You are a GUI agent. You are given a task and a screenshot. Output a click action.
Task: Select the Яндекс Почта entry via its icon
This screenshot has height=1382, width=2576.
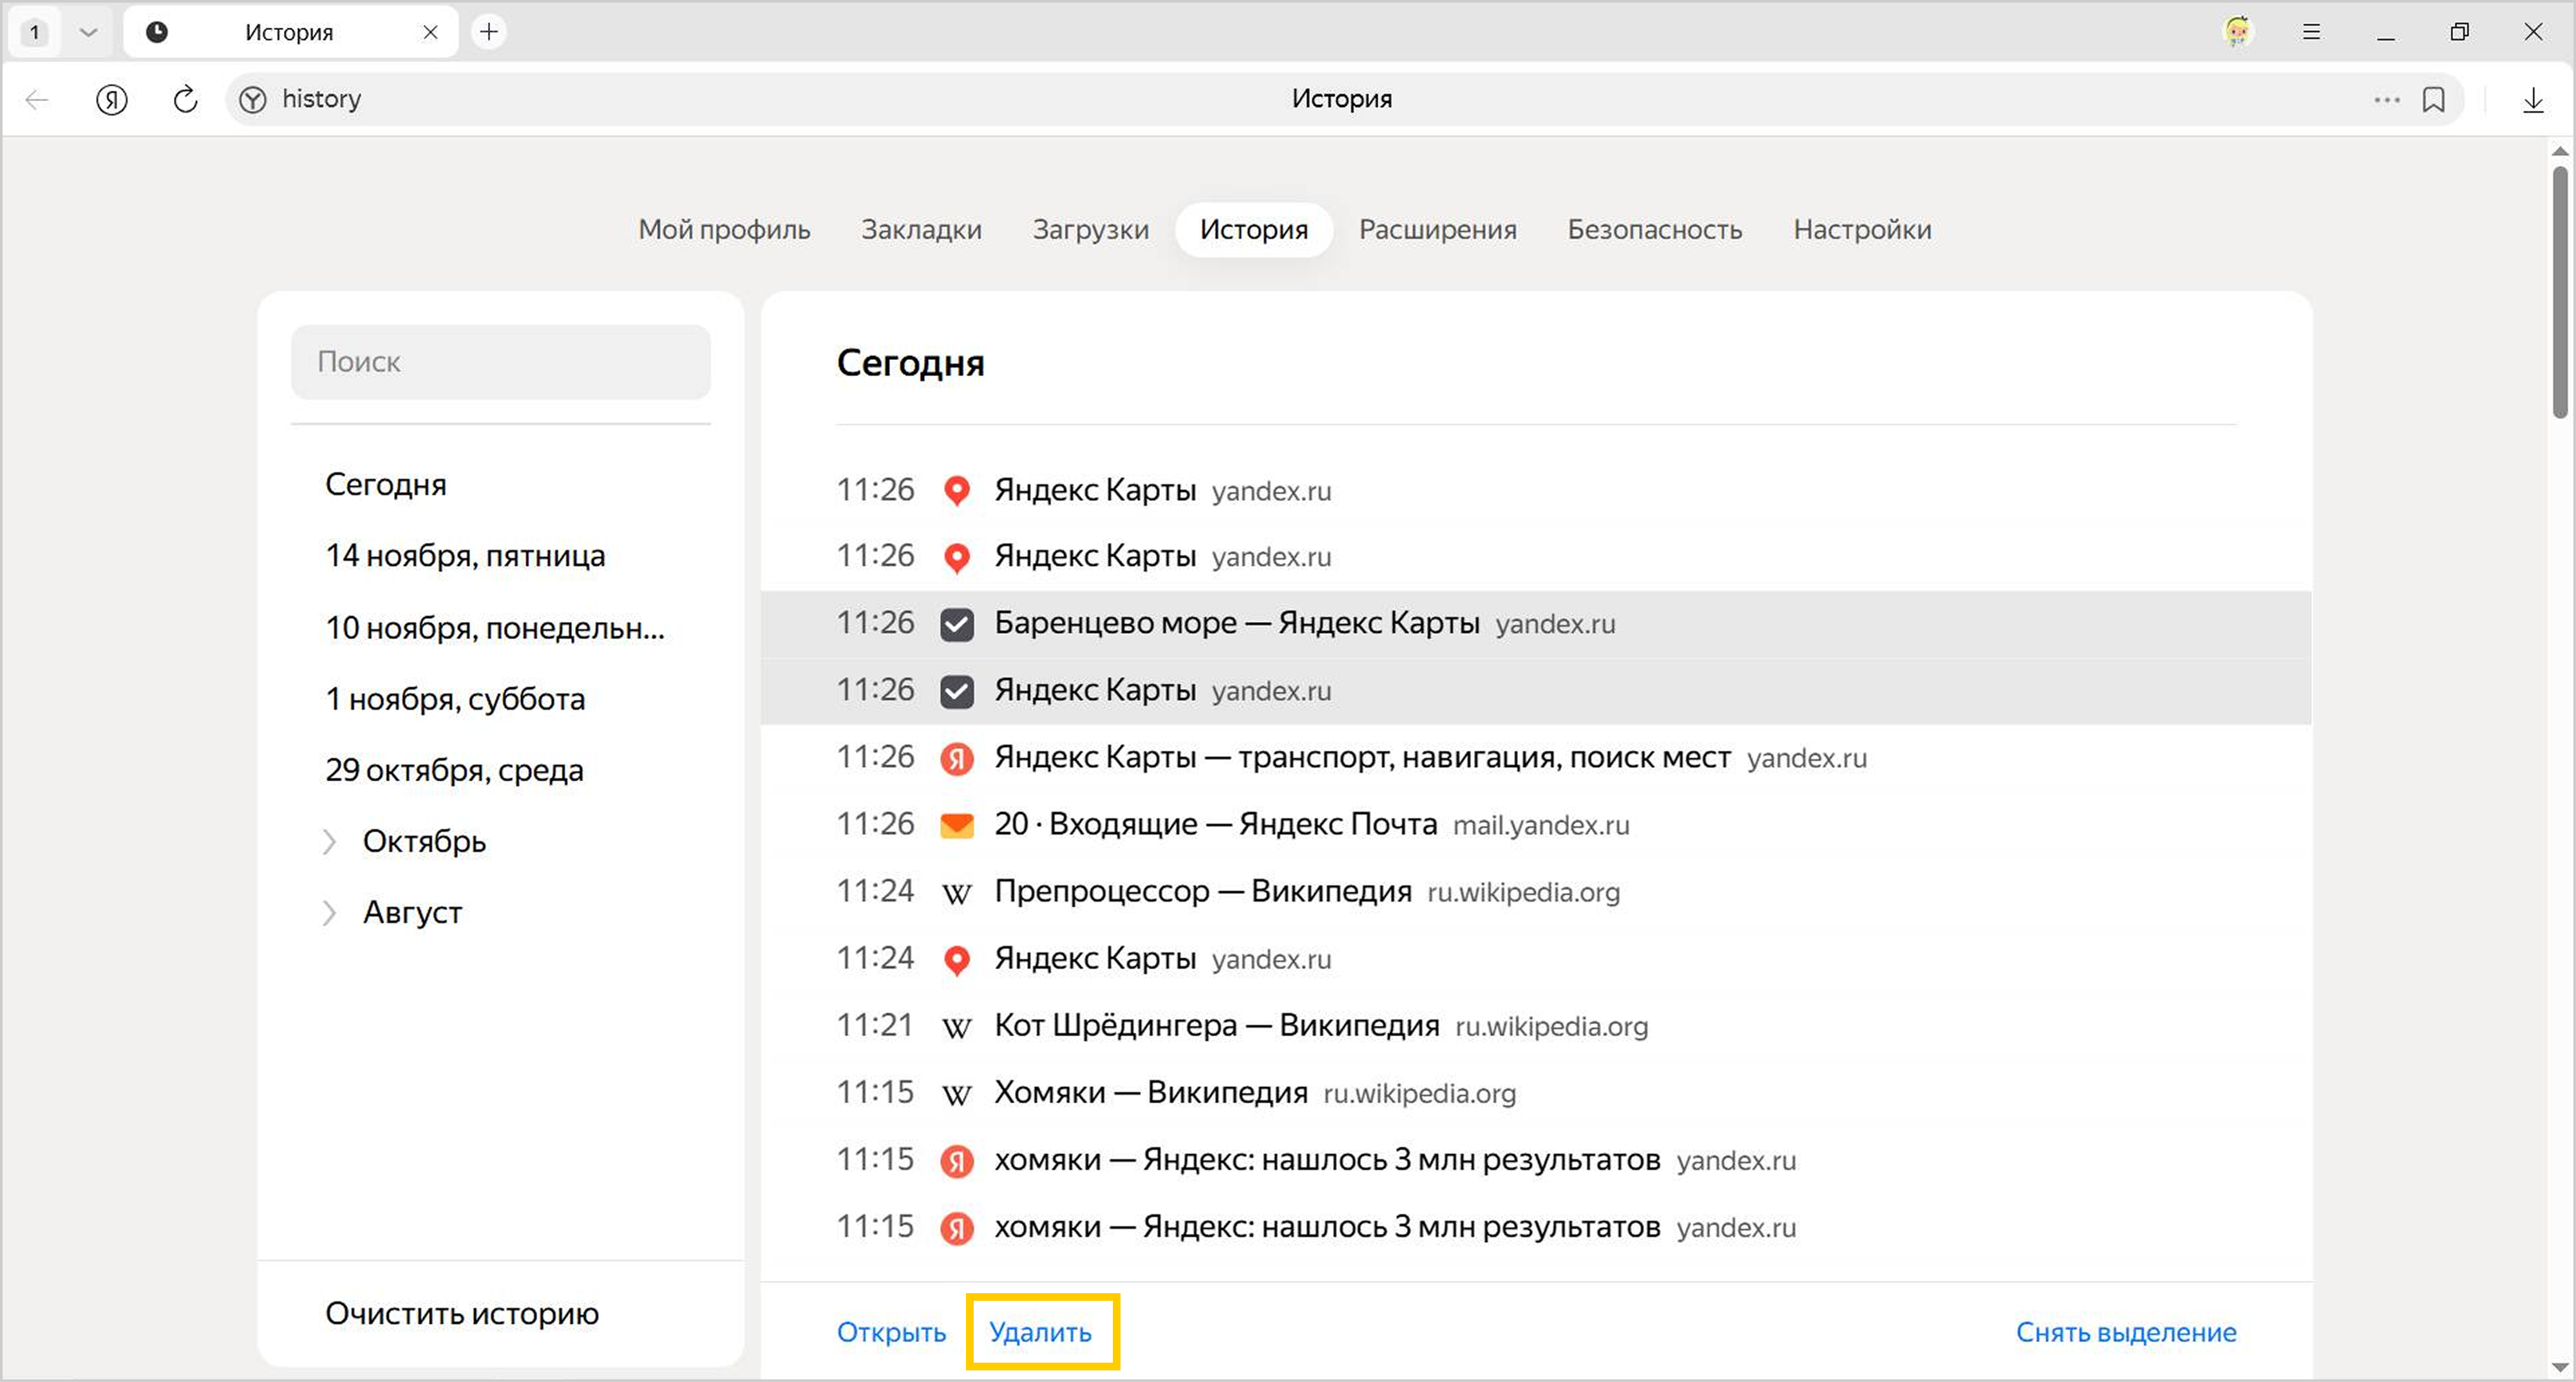pos(956,825)
